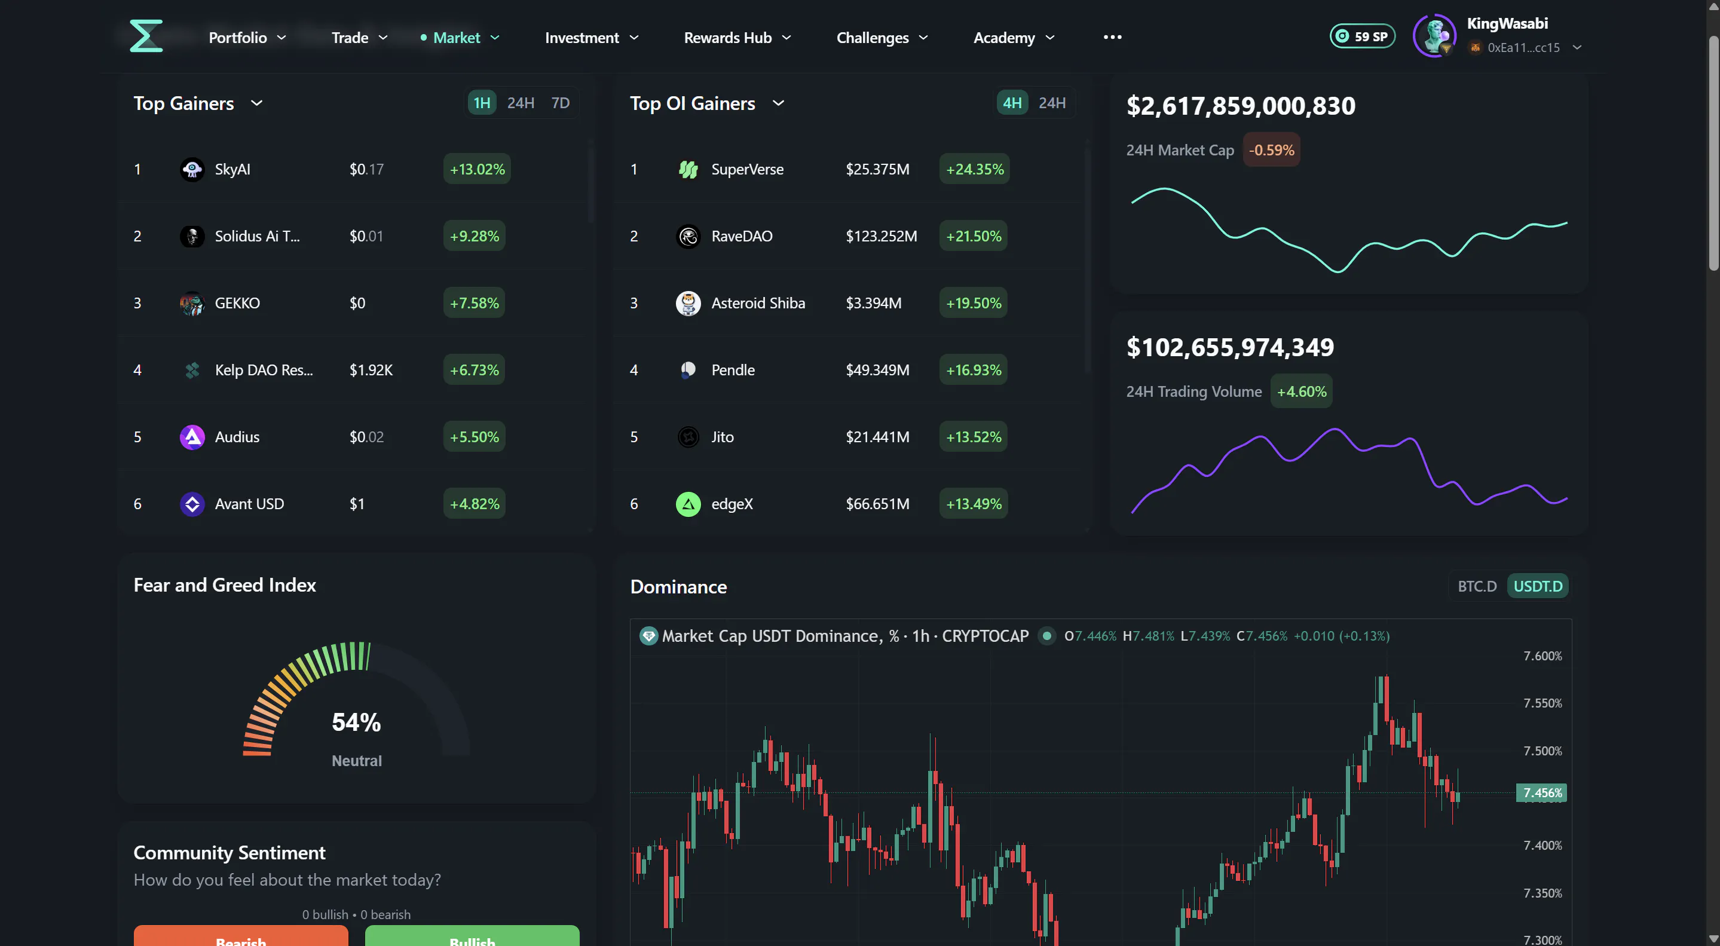Switch Dominance chart to USDT.D
1720x946 pixels.
(1538, 586)
